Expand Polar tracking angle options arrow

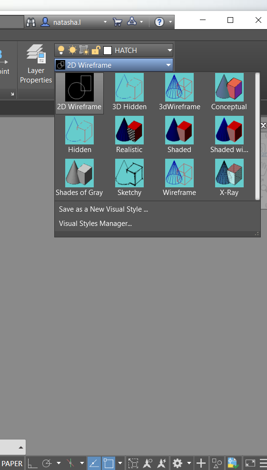point(59,463)
